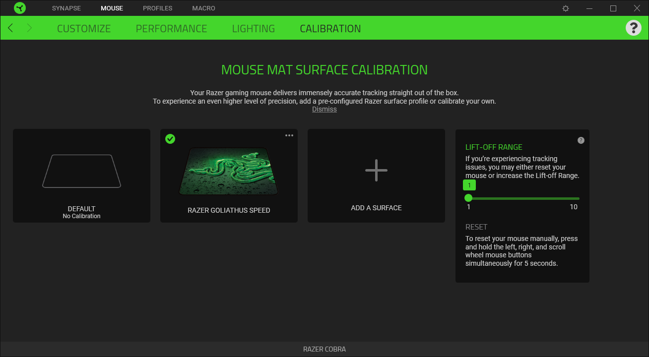The height and width of the screenshot is (357, 649).
Task: Click the Add a Surface label
Action: pyautogui.click(x=376, y=208)
